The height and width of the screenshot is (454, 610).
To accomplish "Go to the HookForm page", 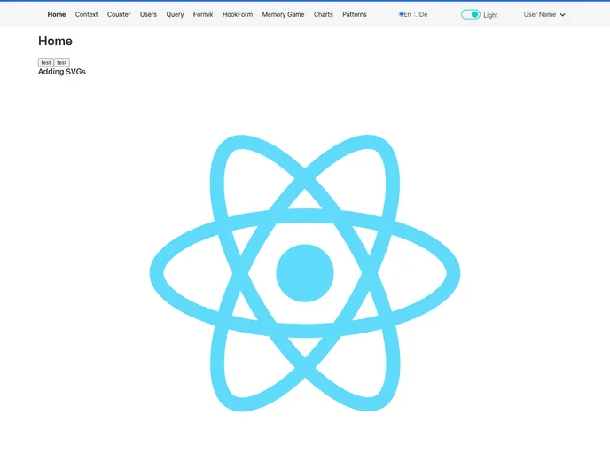I will coord(238,15).
